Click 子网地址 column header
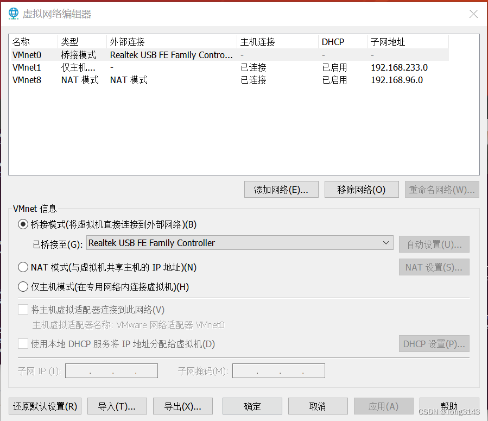 (408, 42)
